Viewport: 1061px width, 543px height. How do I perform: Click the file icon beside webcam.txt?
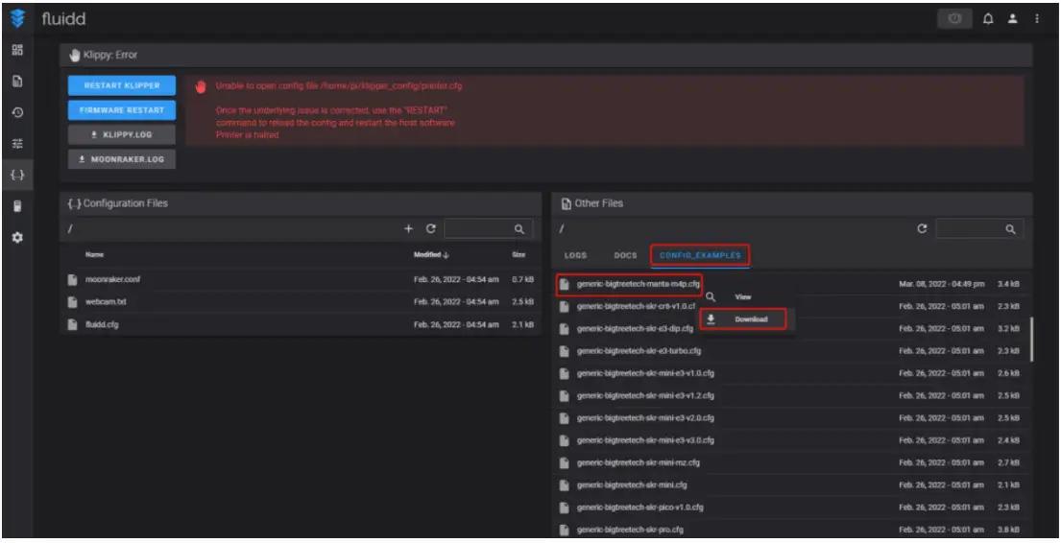pos(72,301)
